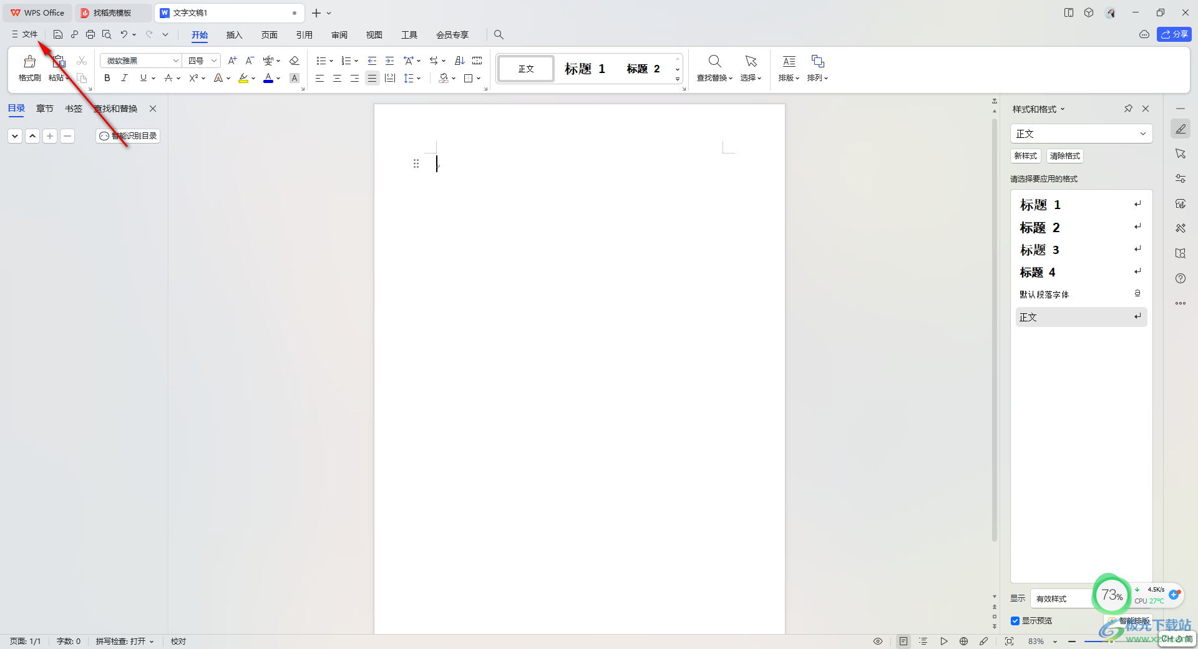Image resolution: width=1198 pixels, height=649 pixels.
Task: Align text left
Action: [x=320, y=78]
